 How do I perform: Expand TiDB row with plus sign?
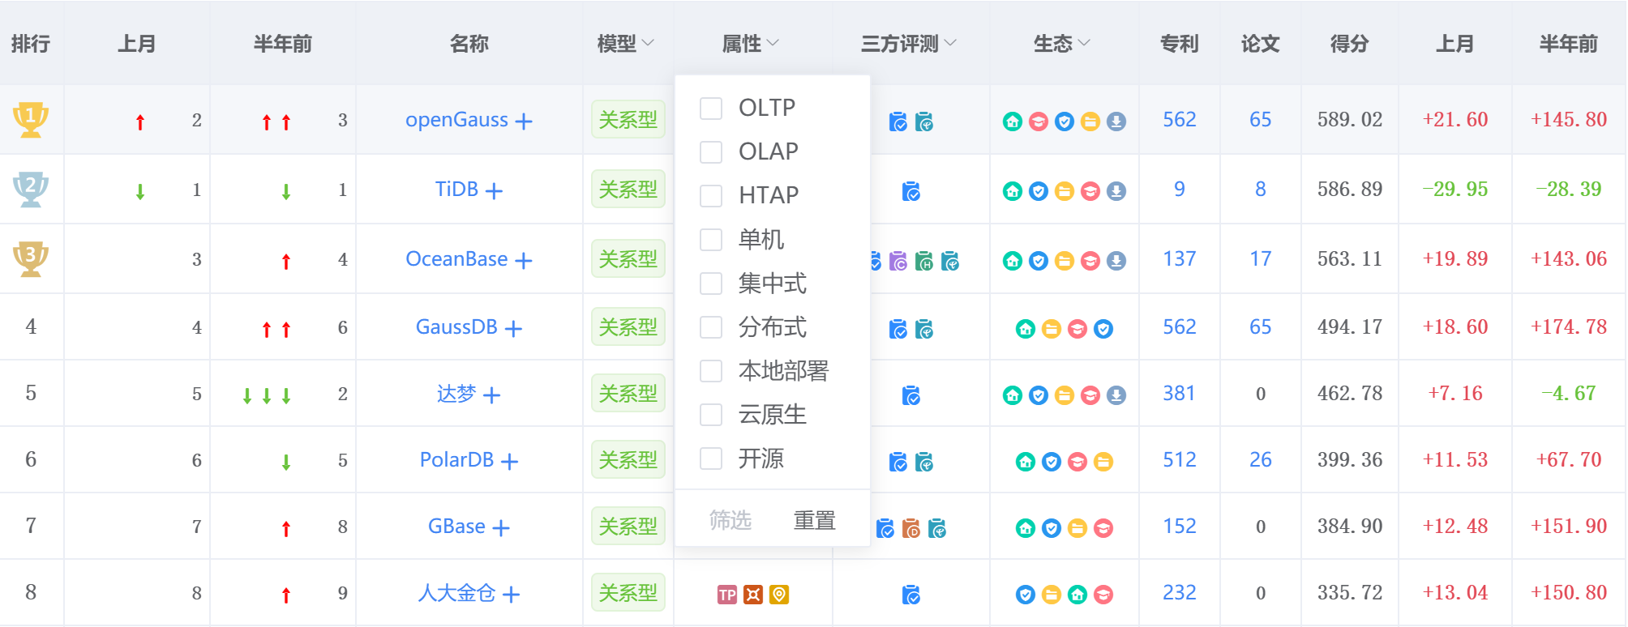[494, 191]
